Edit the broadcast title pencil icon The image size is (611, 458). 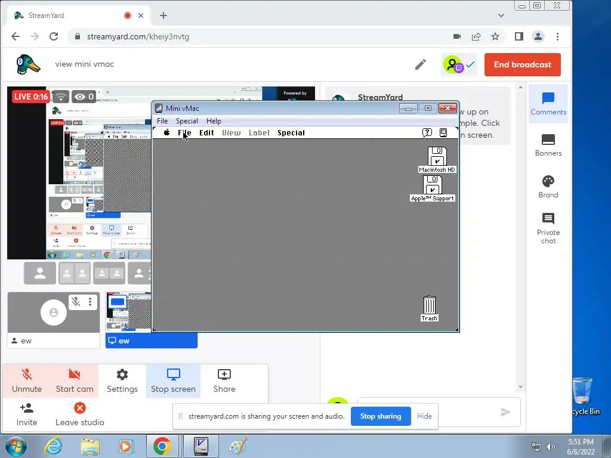click(421, 64)
